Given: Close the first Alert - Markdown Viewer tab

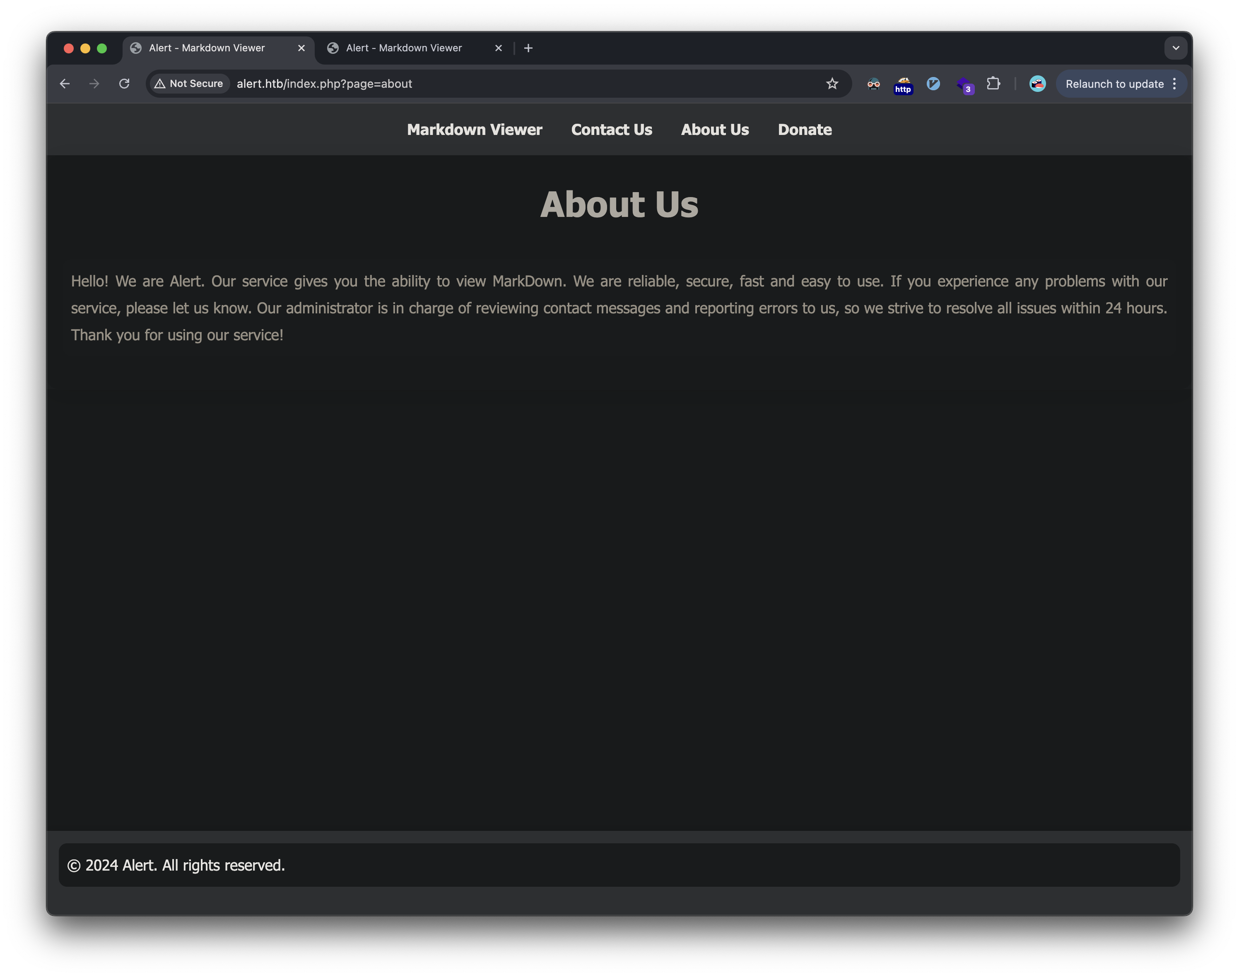Looking at the screenshot, I should 301,48.
